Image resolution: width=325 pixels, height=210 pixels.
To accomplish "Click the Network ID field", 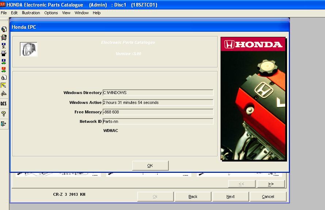I will 158,121.
